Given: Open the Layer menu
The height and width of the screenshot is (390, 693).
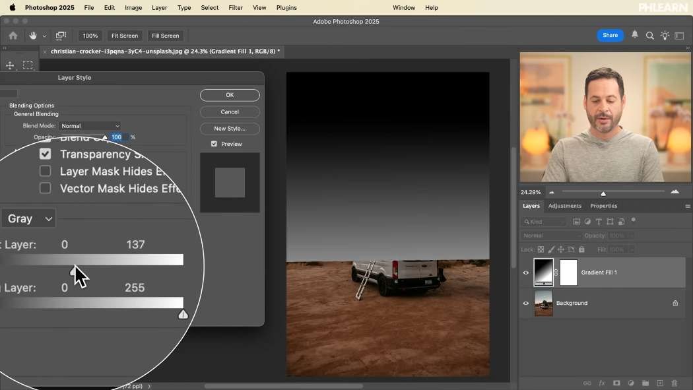Looking at the screenshot, I should pyautogui.click(x=159, y=7).
